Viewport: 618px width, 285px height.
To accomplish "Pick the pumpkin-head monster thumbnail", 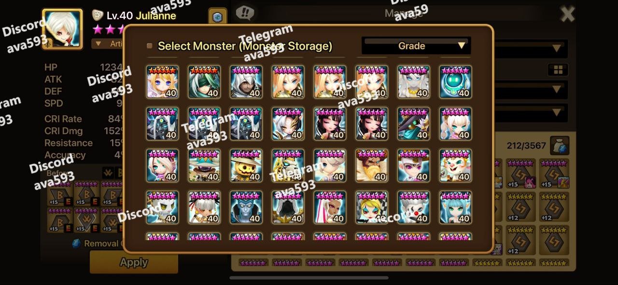I will (x=246, y=165).
